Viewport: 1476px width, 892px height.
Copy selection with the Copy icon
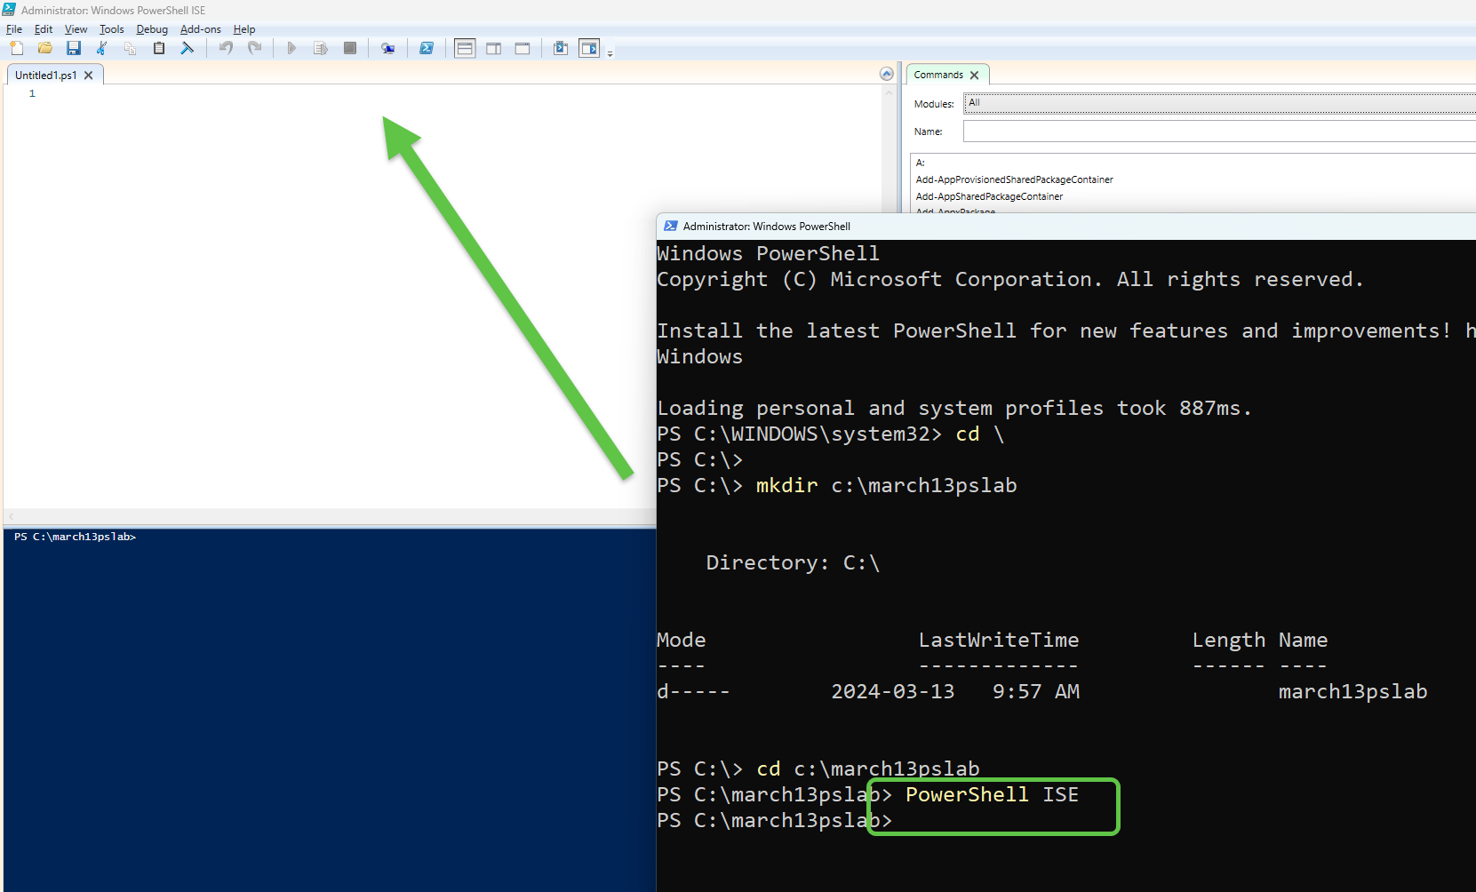coord(131,48)
